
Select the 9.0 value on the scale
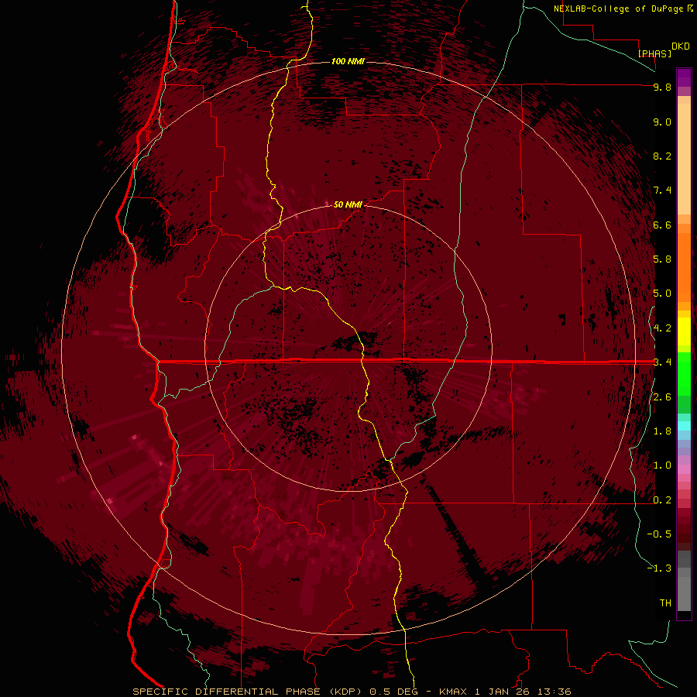pos(662,122)
